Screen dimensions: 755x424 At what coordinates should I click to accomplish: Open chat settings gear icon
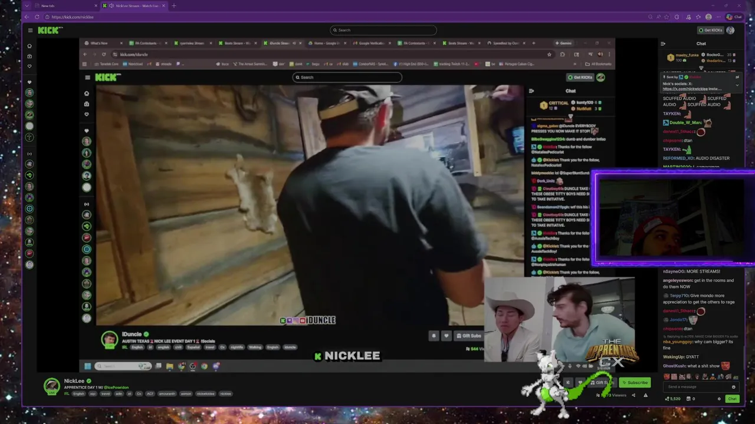click(x=720, y=399)
